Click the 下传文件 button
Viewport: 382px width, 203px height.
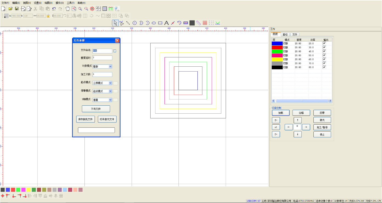96,109
